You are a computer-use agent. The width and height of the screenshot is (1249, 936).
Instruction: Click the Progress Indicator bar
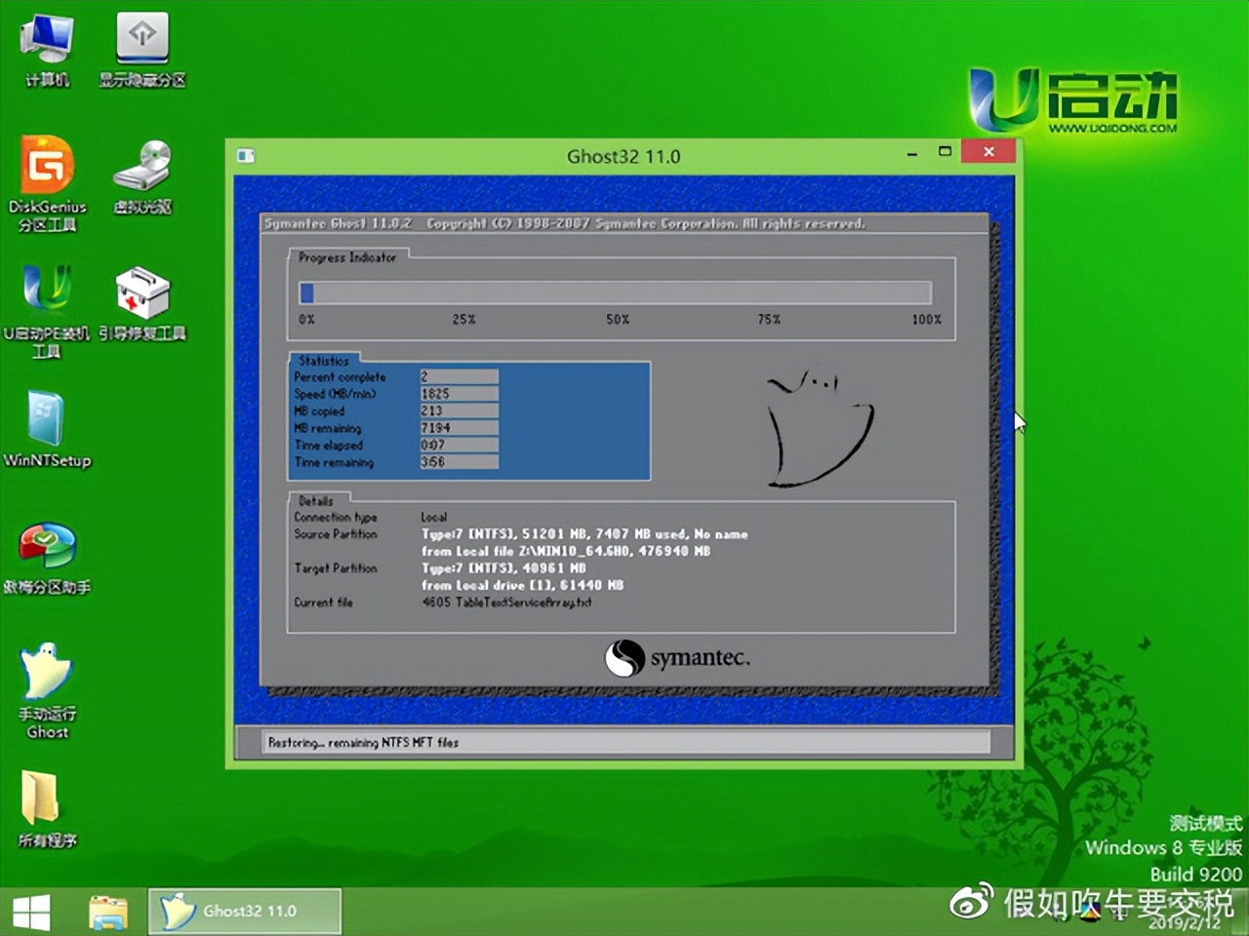point(617,292)
